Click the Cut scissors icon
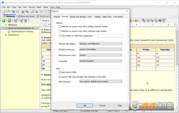The image size is (179, 113). coord(41,12)
